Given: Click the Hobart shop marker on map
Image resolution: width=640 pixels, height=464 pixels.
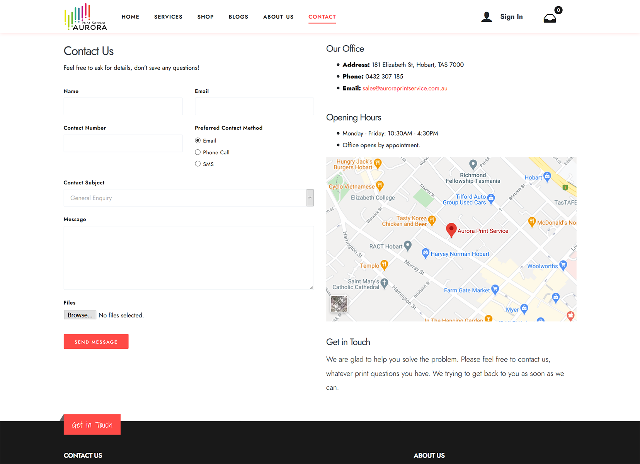Looking at the screenshot, I should (547, 177).
